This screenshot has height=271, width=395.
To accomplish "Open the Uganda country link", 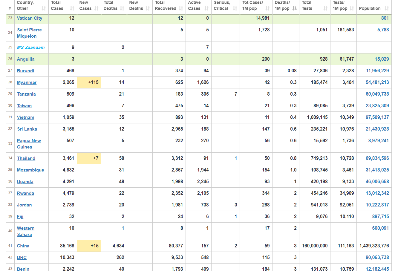I will (x=25, y=182).
